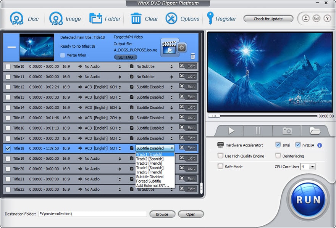Click Browse to change destination folder
The image size is (336, 228).
coord(162,214)
